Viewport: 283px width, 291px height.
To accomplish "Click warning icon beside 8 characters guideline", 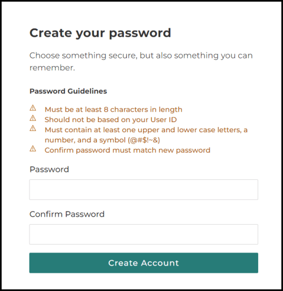I will pos(33,108).
